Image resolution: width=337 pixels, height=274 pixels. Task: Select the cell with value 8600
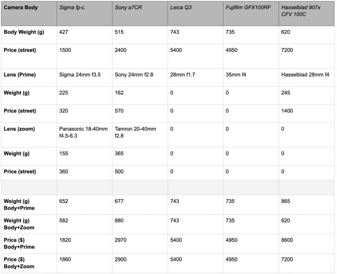click(288, 240)
